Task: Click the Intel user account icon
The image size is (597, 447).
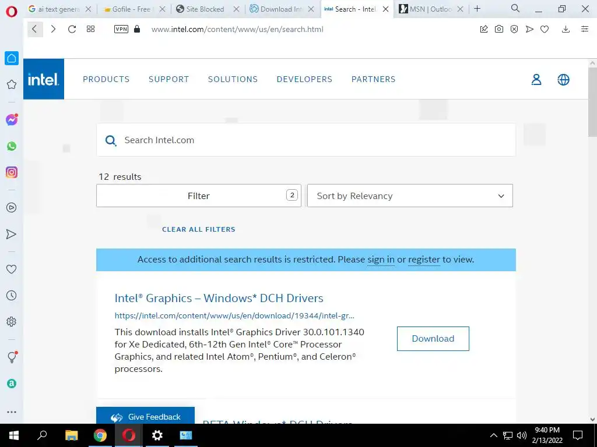Action: tap(536, 79)
